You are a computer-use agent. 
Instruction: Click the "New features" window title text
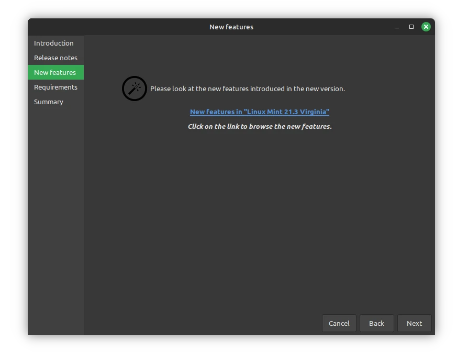[x=231, y=27]
